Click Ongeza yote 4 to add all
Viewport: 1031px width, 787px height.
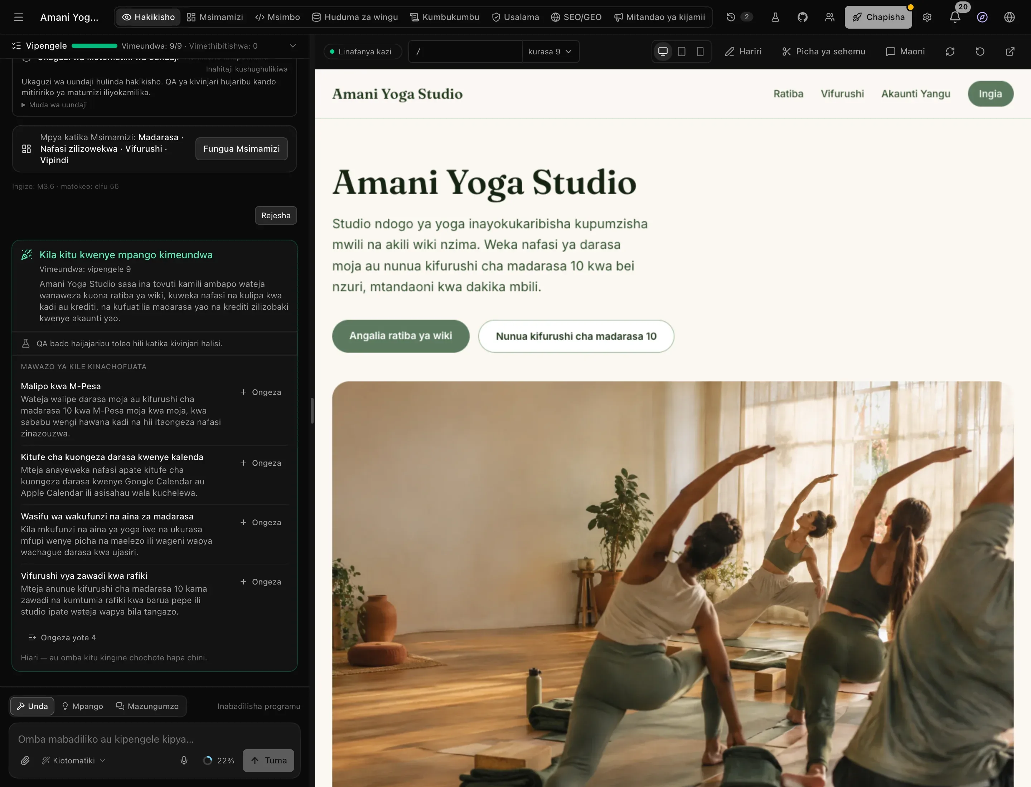(62, 637)
